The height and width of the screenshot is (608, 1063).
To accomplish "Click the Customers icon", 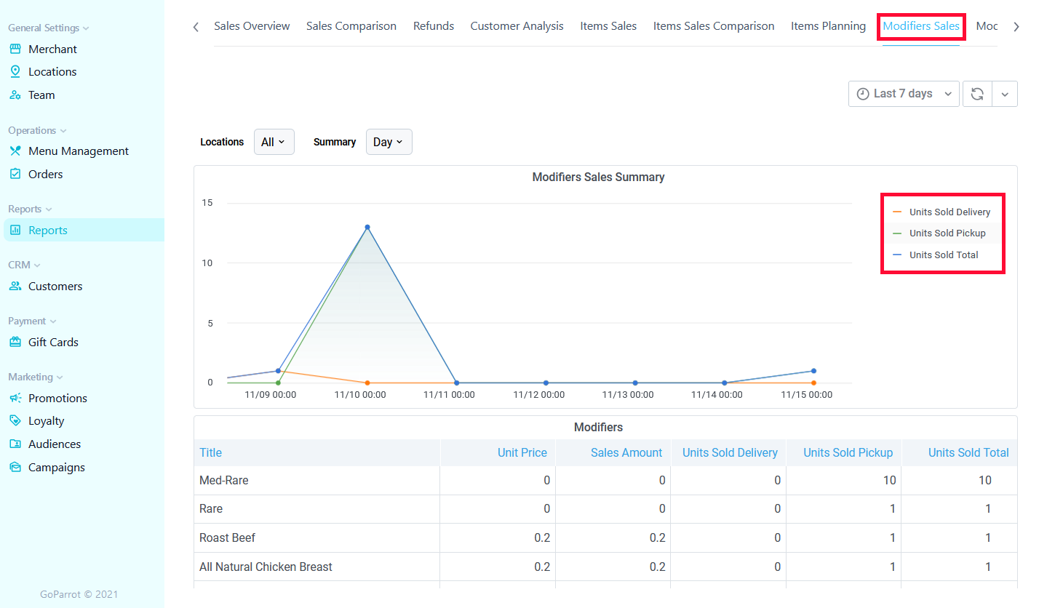I will (15, 286).
